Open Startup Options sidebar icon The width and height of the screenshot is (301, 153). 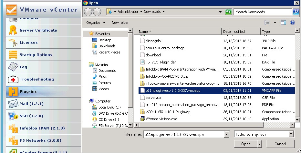point(13,55)
